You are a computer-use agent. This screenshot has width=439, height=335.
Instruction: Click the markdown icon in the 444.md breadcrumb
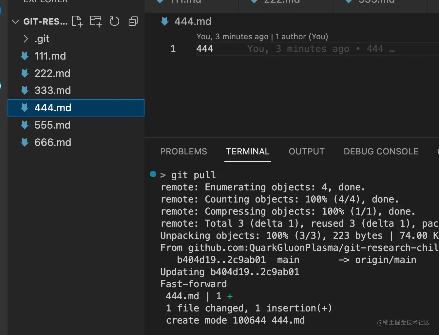[165, 22]
